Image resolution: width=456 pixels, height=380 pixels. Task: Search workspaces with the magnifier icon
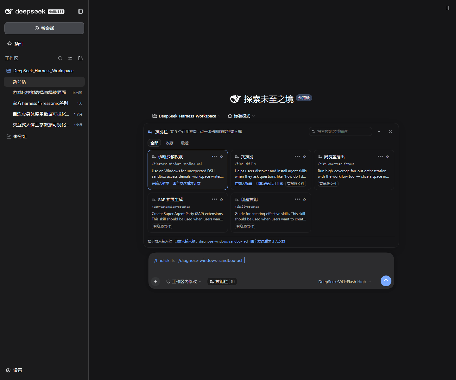point(60,58)
